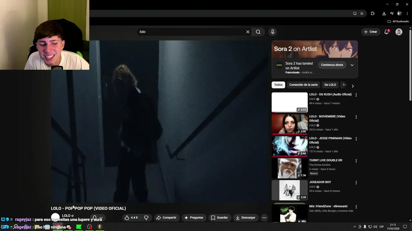412x231 pixels.
Task: Click Comienza ahora on the ad
Action: [332, 65]
